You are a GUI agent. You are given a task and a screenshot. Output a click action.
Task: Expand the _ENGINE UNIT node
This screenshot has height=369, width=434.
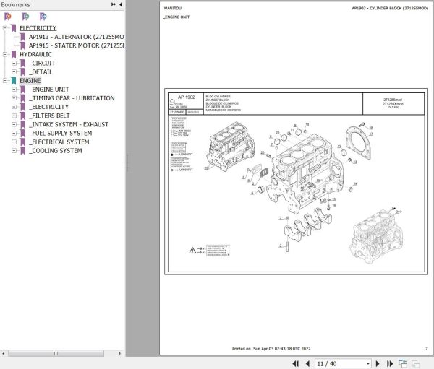click(14, 90)
